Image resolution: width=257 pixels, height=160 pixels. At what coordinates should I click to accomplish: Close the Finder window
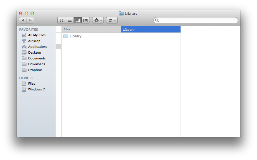point(21,13)
